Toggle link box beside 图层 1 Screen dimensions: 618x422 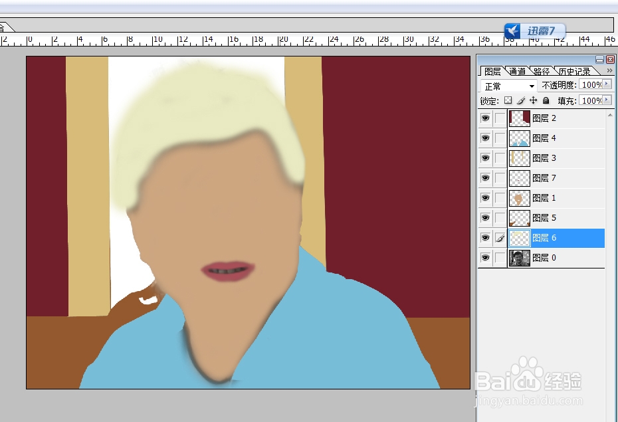tap(500, 198)
